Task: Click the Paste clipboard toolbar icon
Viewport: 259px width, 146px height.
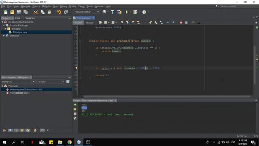Action: tap(49, 12)
